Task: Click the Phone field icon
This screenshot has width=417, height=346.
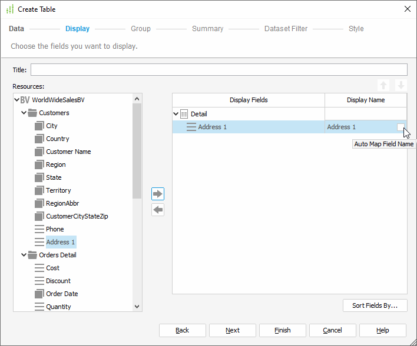Action: [39, 229]
